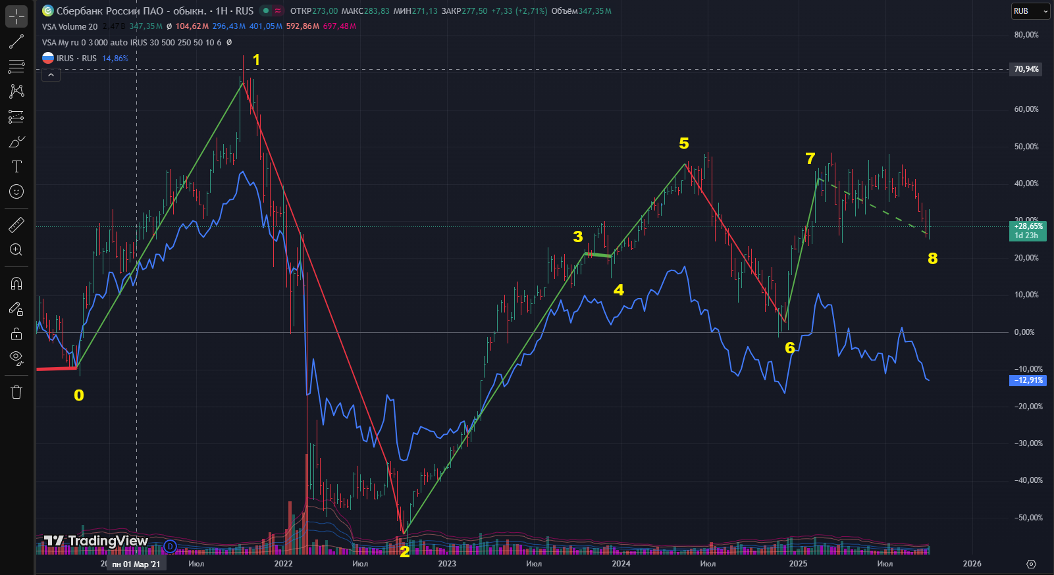Click the 2025 label on time axis
This screenshot has width=1054, height=575.
click(798, 564)
